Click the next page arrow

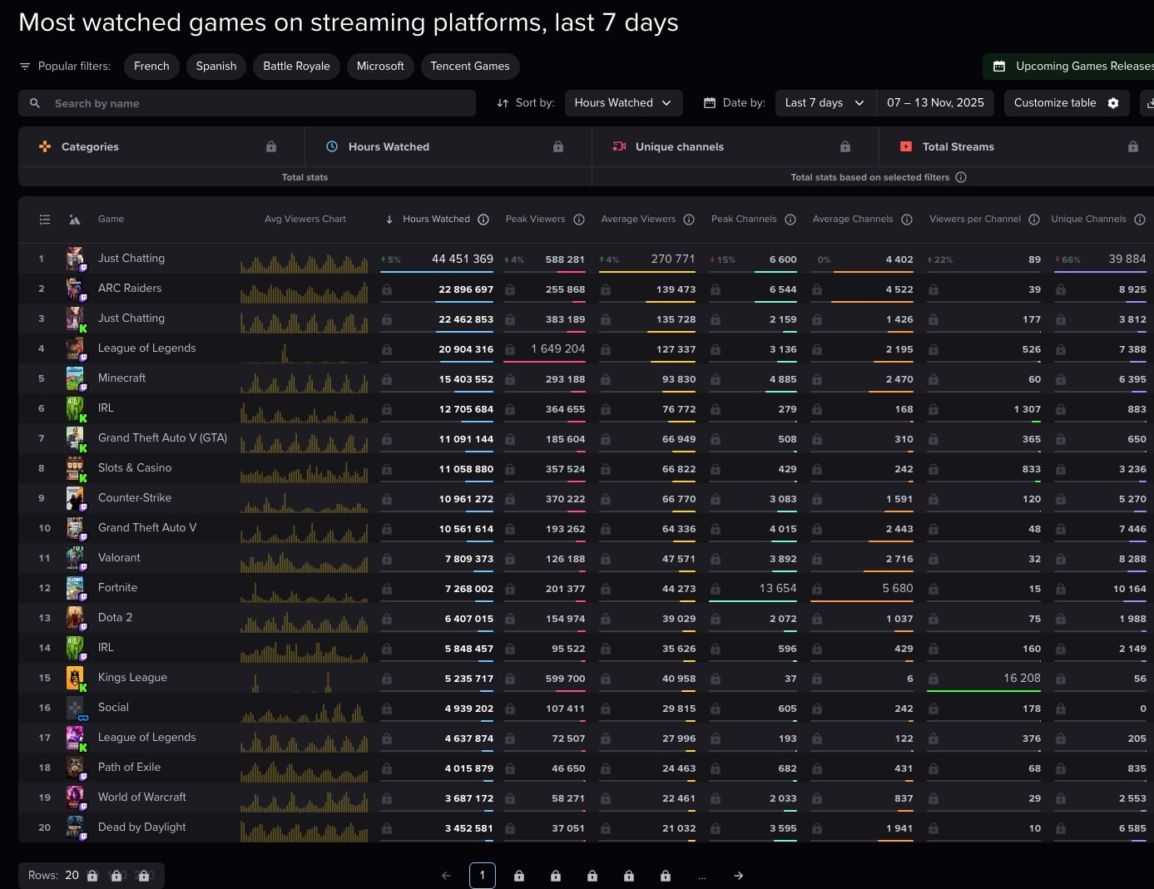click(739, 876)
